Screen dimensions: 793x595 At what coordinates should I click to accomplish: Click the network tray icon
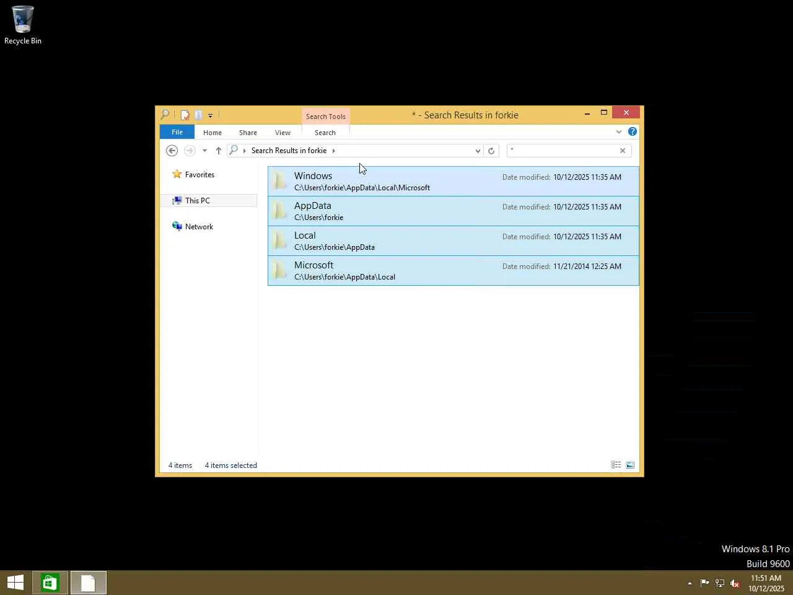click(x=720, y=583)
